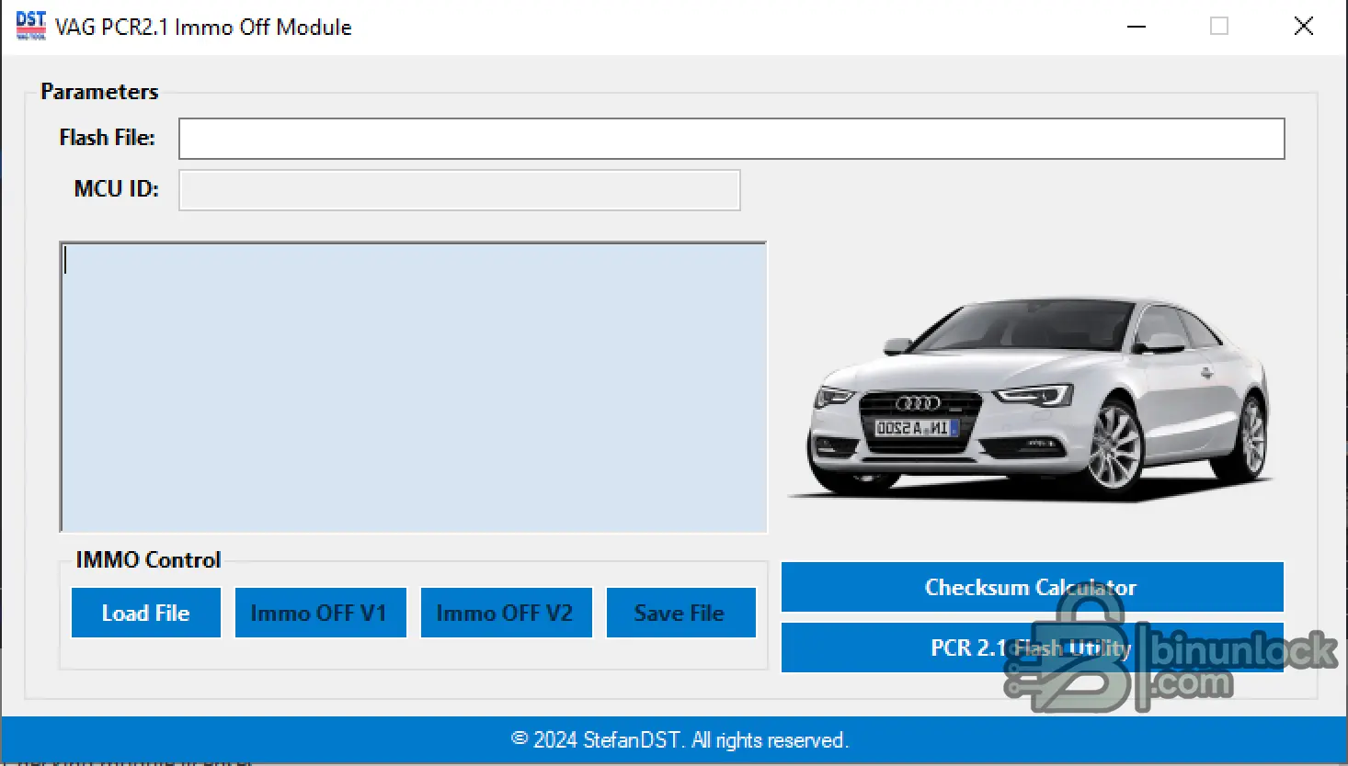
Task: Close the Immo Off Module window
Action: (x=1304, y=27)
